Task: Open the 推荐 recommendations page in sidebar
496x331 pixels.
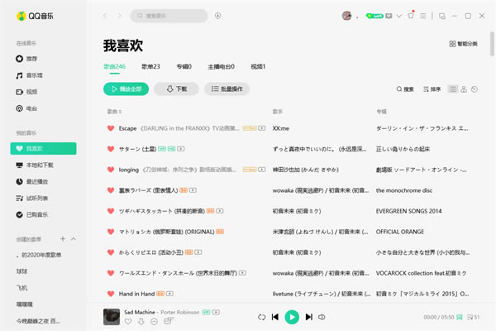Action: tap(26, 59)
